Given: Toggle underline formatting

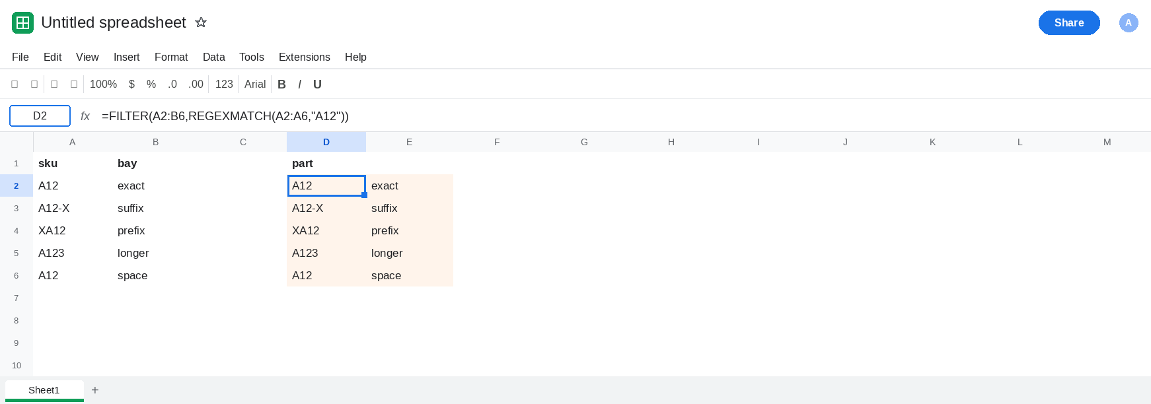Looking at the screenshot, I should pyautogui.click(x=317, y=84).
